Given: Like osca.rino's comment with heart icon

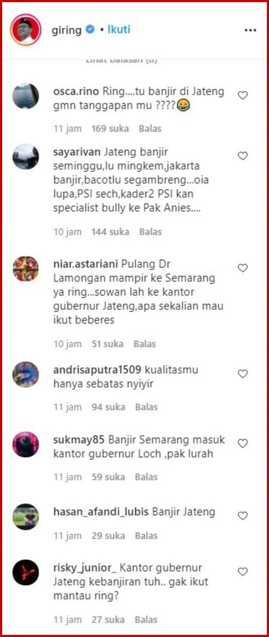Looking at the screenshot, I should point(243,95).
